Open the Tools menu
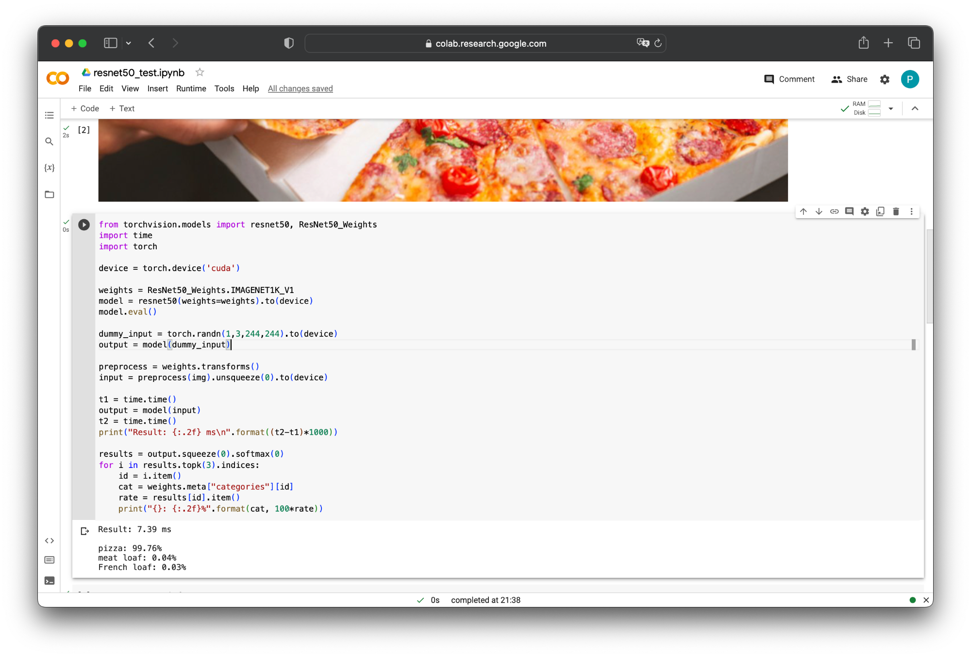This screenshot has width=971, height=657. [224, 88]
